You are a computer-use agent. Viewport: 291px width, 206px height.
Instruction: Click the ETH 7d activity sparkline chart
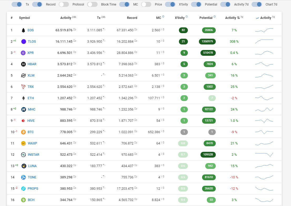(x=264, y=98)
